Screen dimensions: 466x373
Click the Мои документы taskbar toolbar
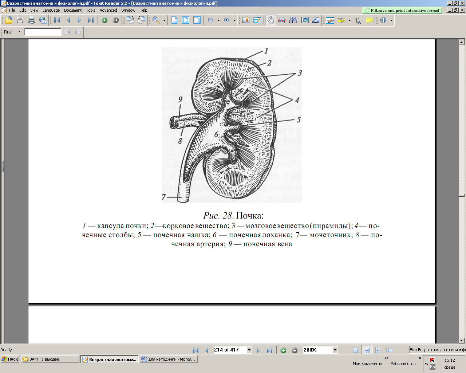click(x=367, y=364)
